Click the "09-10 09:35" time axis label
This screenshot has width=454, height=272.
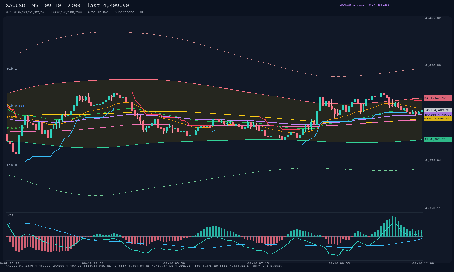click(339, 263)
